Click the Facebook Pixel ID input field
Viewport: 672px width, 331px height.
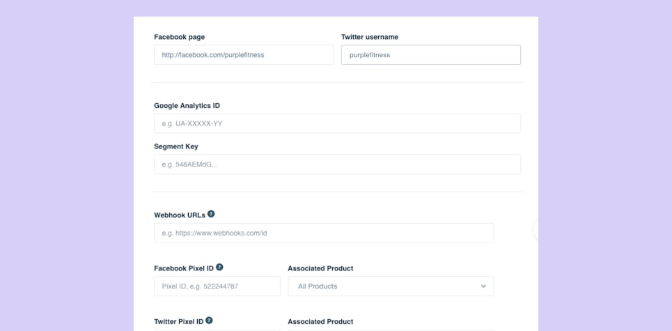[217, 286]
